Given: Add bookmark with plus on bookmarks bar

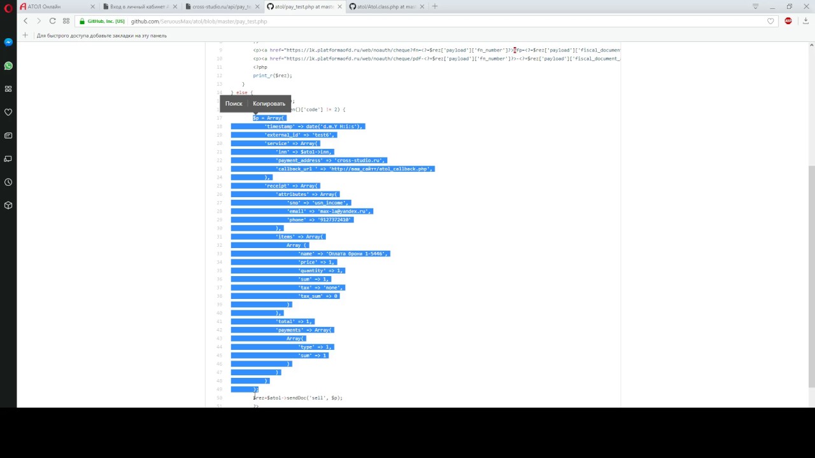Looking at the screenshot, I should [x=25, y=35].
